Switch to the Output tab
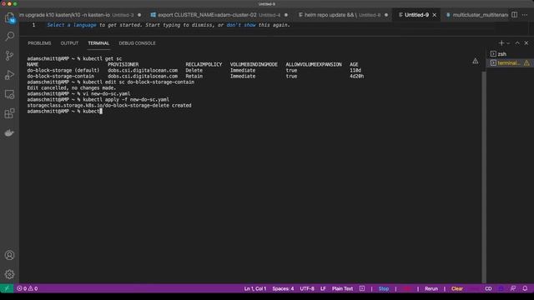Screen dimensions: 534x300 tap(69, 43)
